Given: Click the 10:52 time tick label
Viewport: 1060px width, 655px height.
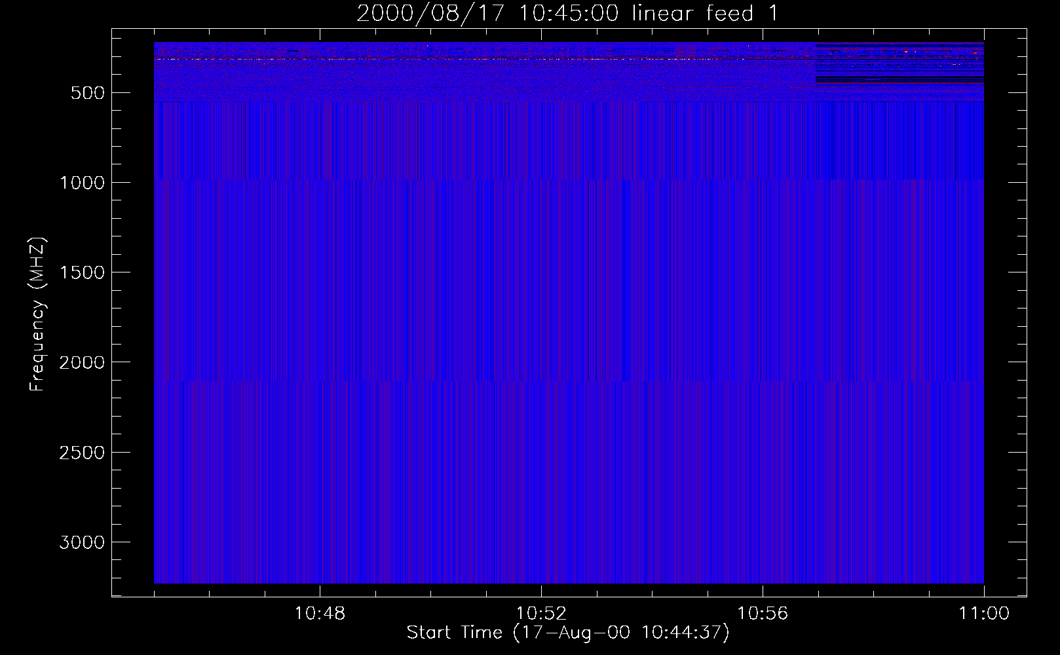Looking at the screenshot, I should [x=541, y=614].
